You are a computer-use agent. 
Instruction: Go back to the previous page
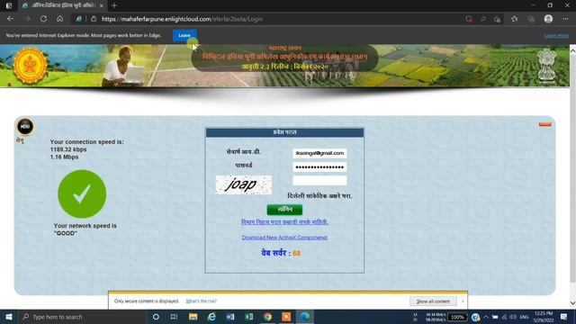coord(10,19)
